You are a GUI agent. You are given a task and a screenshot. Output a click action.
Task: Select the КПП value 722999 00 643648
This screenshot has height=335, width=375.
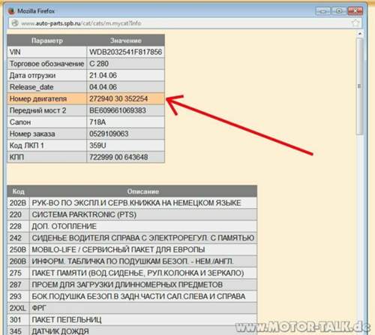click(x=118, y=157)
